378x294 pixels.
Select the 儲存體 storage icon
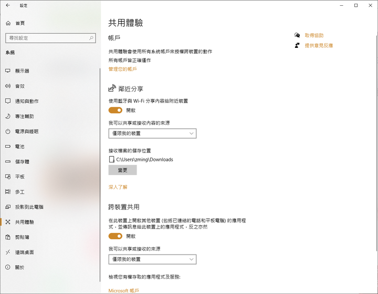click(8, 161)
